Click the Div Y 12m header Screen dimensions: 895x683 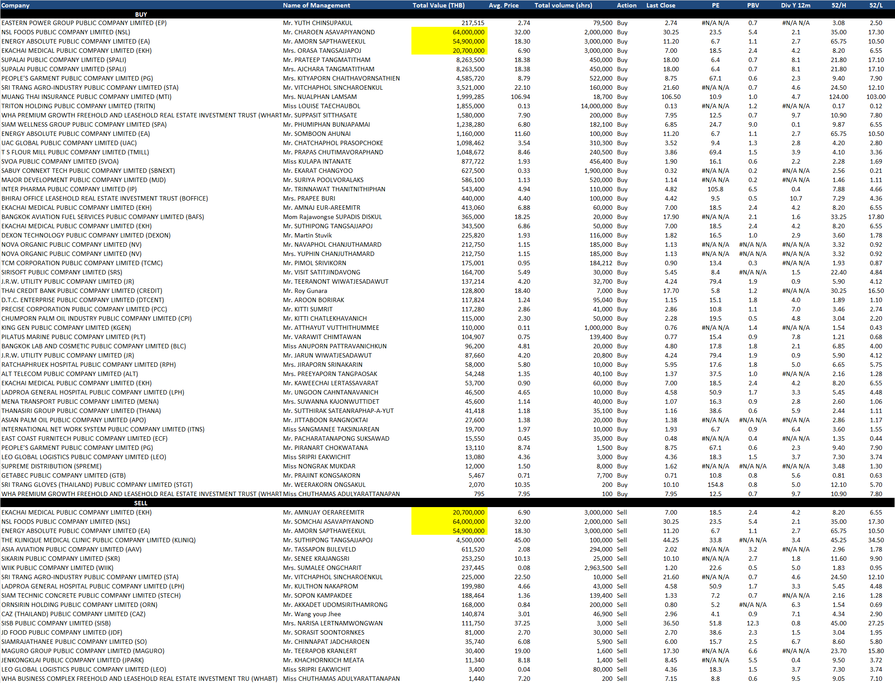[796, 5]
